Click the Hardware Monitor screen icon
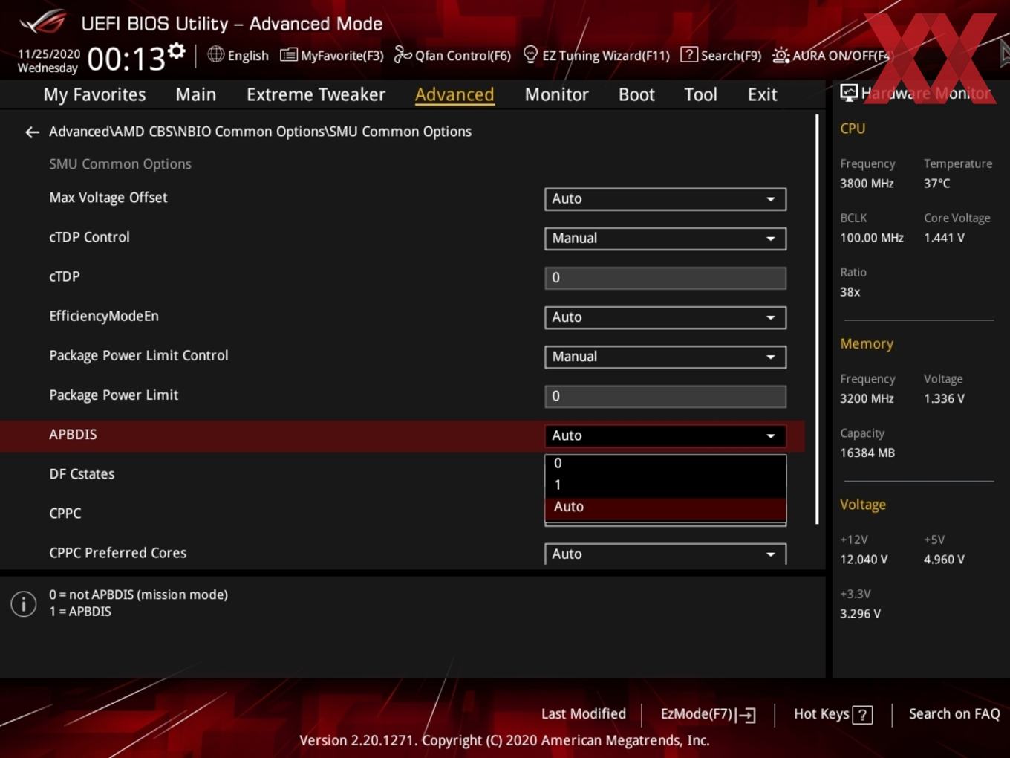This screenshot has height=758, width=1010. (849, 93)
